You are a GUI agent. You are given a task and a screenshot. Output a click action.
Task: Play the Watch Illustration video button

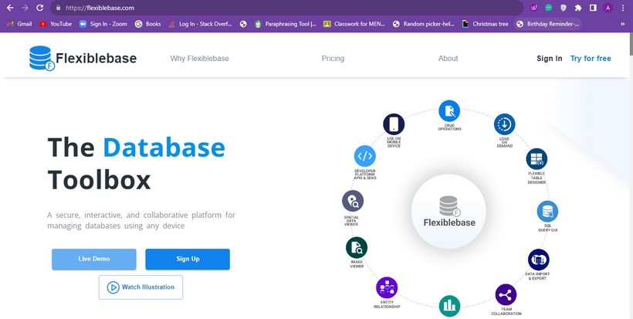(x=141, y=287)
